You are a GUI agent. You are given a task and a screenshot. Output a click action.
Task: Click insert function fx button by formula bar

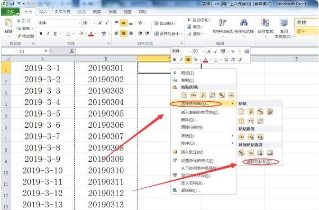[72, 51]
